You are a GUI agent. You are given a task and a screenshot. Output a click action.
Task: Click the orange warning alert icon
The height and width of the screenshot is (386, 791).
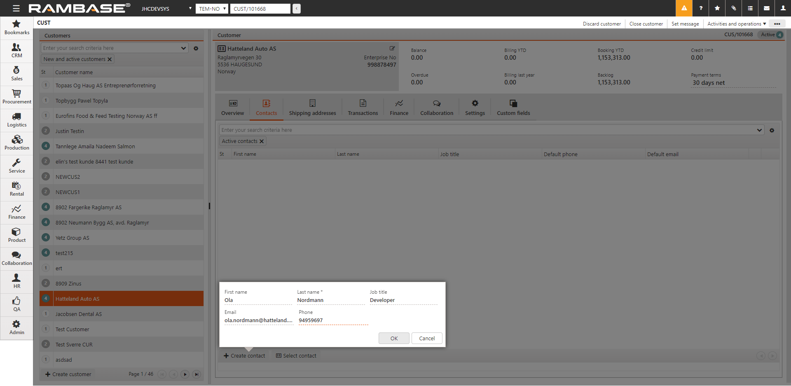click(x=684, y=8)
